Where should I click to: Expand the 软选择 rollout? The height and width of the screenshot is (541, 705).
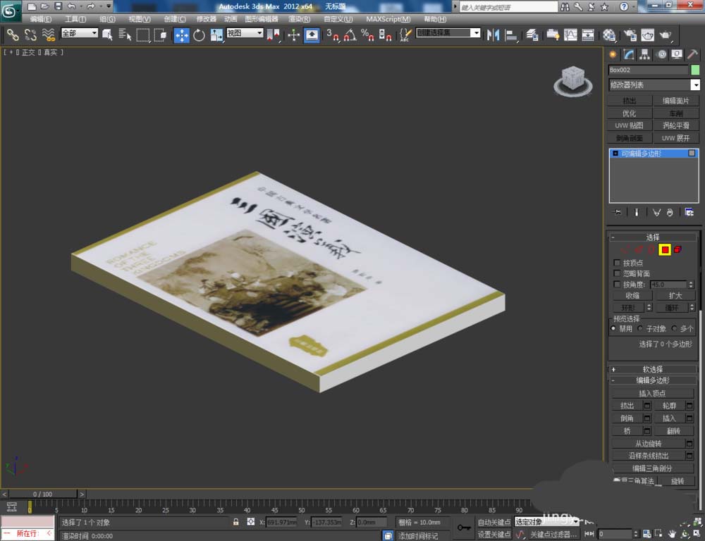(x=652, y=369)
